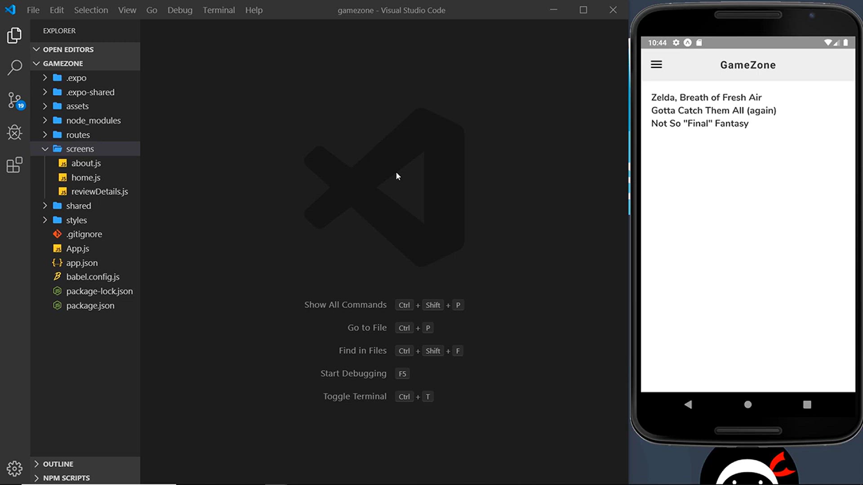
Task: Open Source Control view with 19 changes
Action: click(15, 101)
